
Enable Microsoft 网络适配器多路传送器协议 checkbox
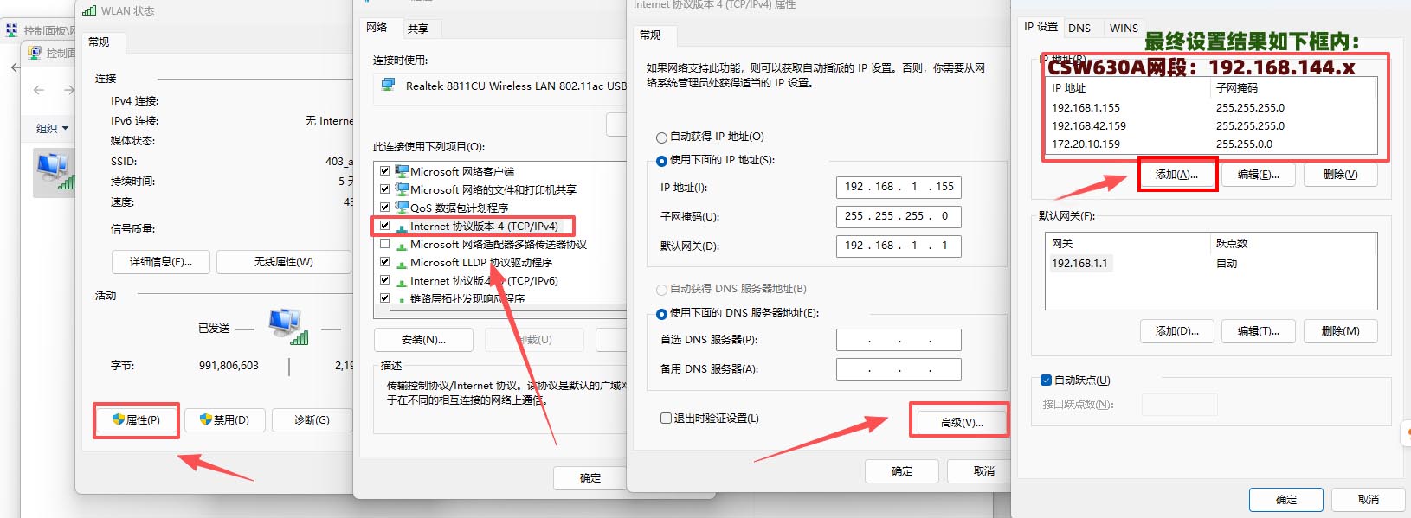(x=385, y=244)
